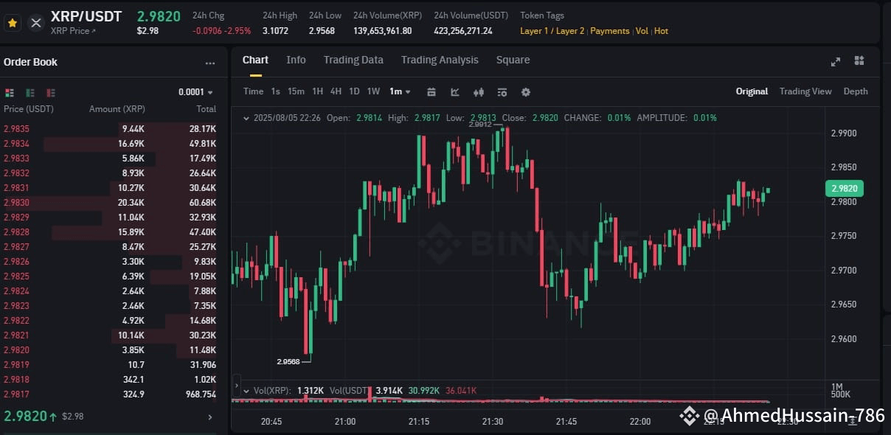Viewport: 891px width, 435px height.
Task: Click the 2.9830 ask price row
Action: pyautogui.click(x=110, y=203)
